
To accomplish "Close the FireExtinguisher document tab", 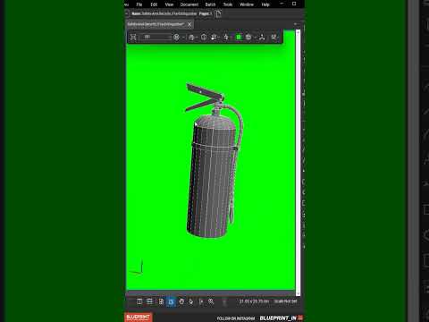I will pyautogui.click(x=189, y=24).
